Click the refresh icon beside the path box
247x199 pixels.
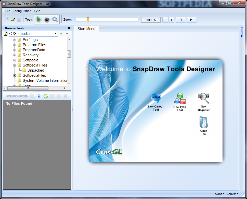tap(6, 34)
